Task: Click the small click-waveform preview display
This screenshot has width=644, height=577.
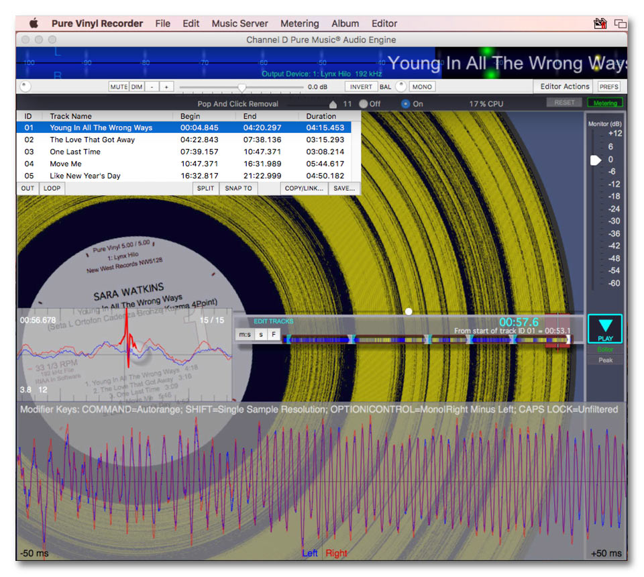Action: 125,355
